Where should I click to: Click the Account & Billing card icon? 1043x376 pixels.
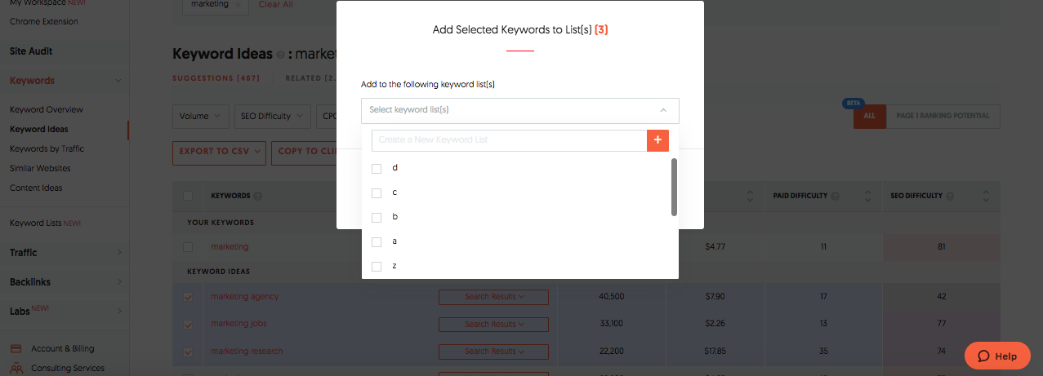(x=16, y=349)
